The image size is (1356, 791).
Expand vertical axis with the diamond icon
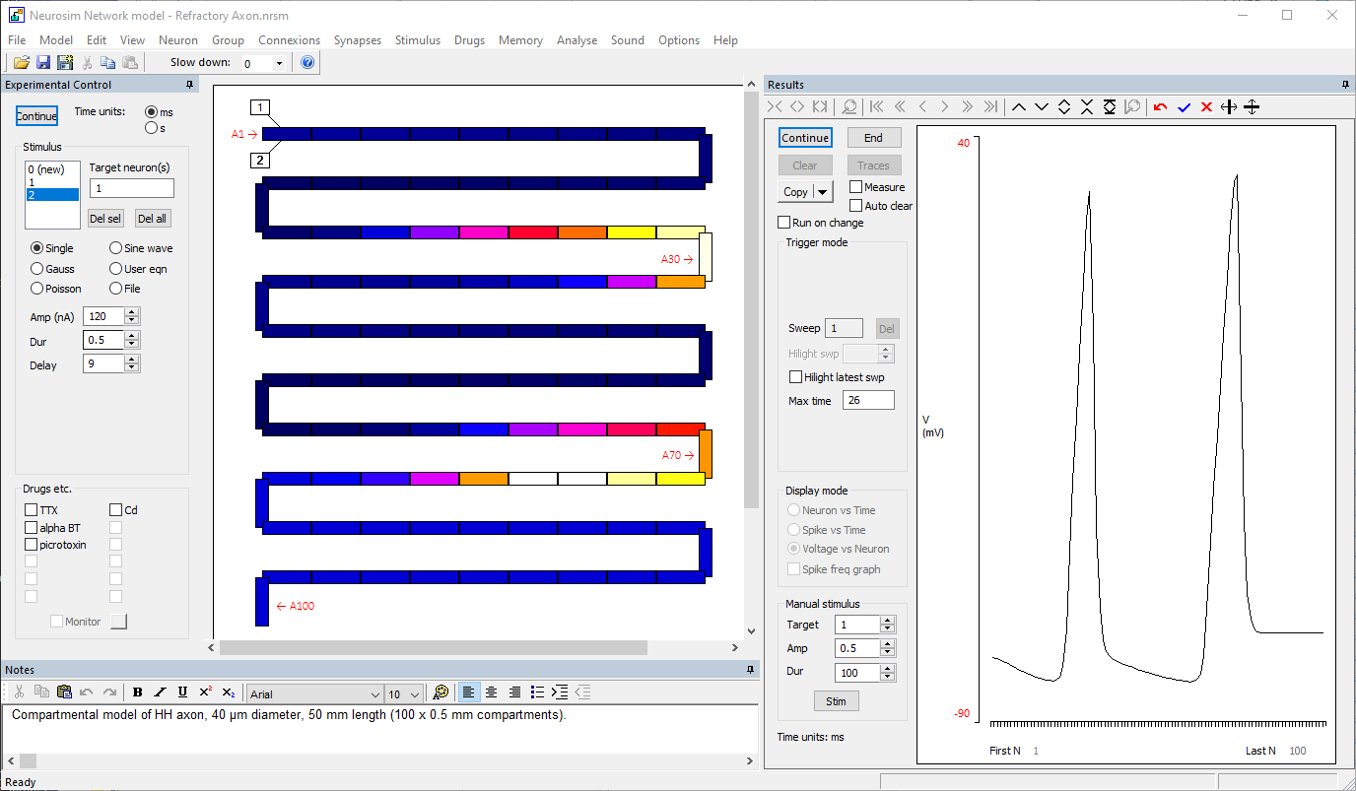[1064, 106]
